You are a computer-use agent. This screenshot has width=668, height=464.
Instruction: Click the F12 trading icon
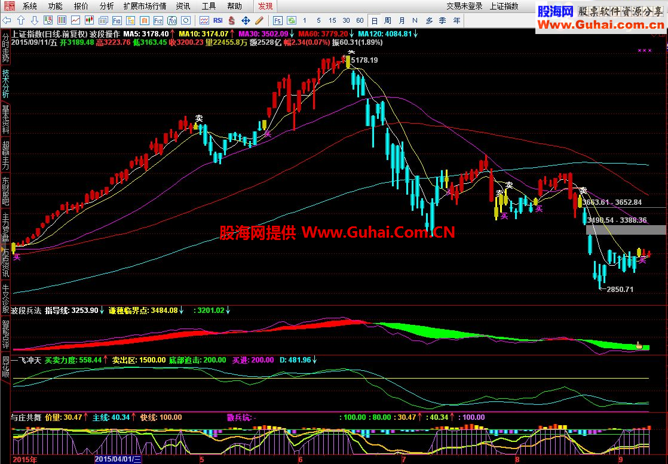[158, 20]
